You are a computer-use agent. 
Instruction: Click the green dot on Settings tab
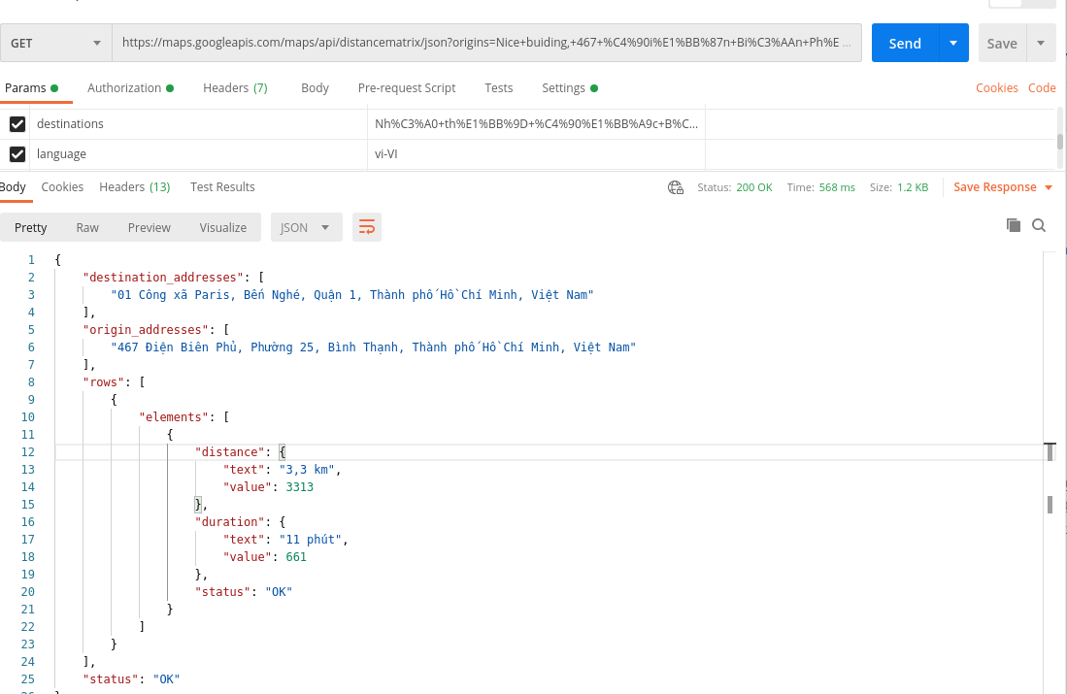pos(596,87)
